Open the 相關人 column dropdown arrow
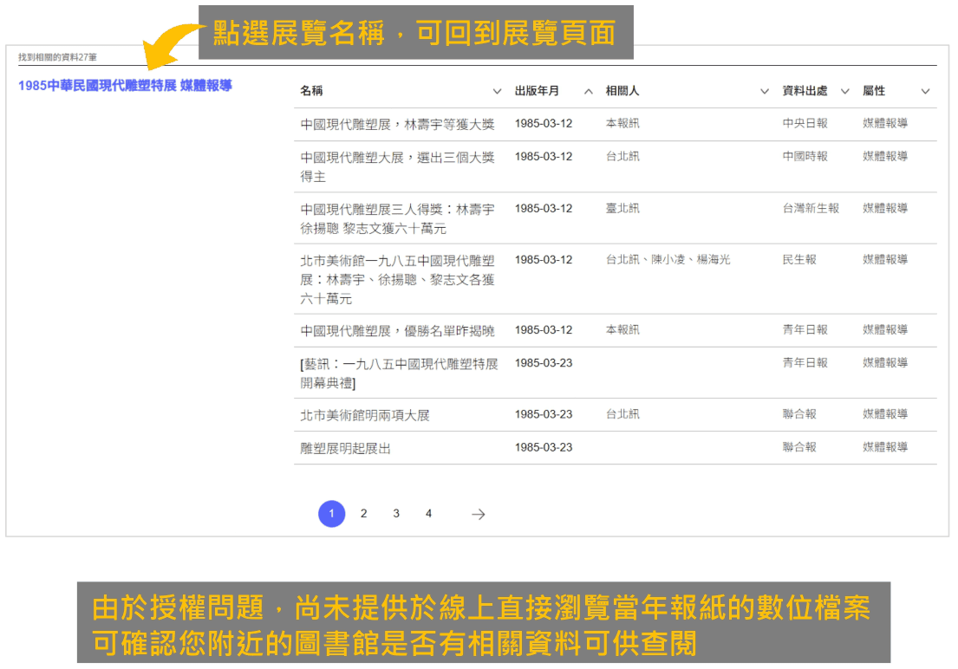 [x=764, y=90]
